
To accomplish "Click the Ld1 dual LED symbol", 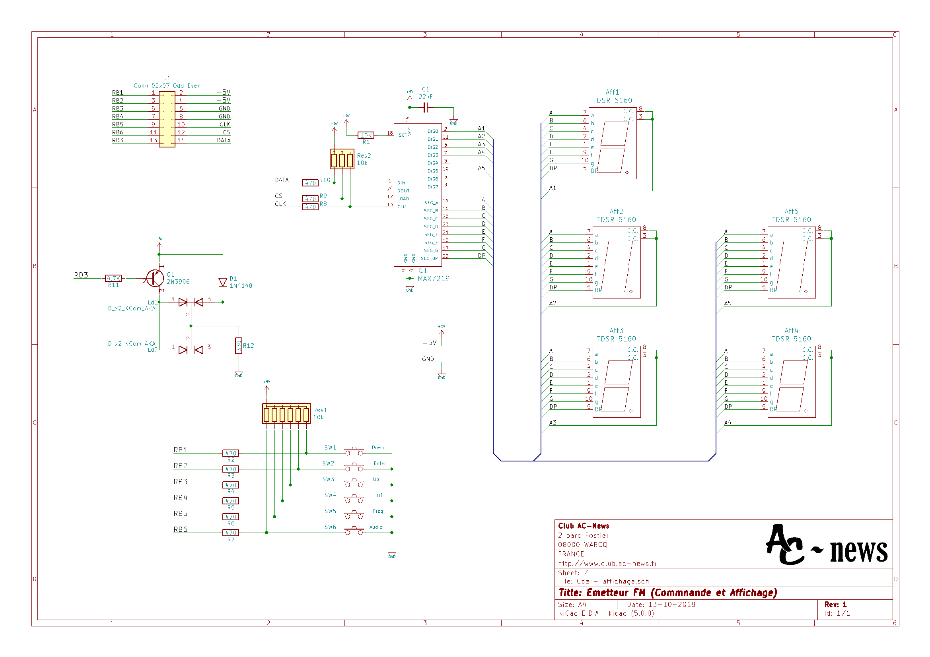I will (x=191, y=302).
